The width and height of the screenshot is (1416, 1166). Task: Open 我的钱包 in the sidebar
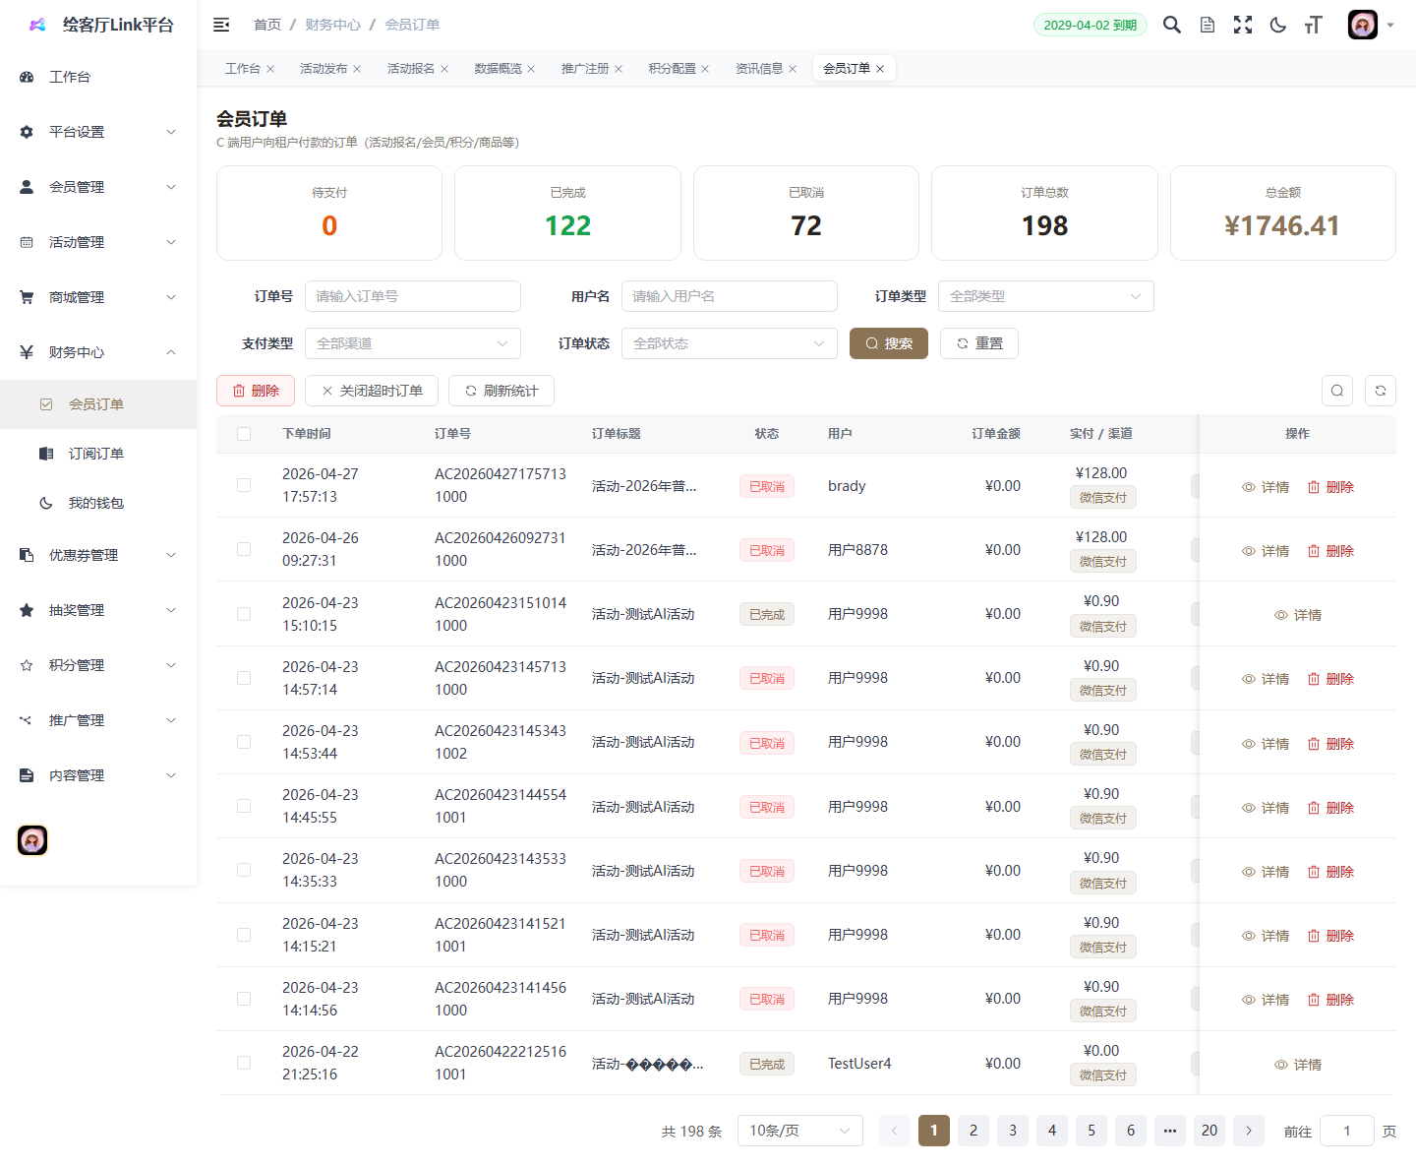pos(98,503)
